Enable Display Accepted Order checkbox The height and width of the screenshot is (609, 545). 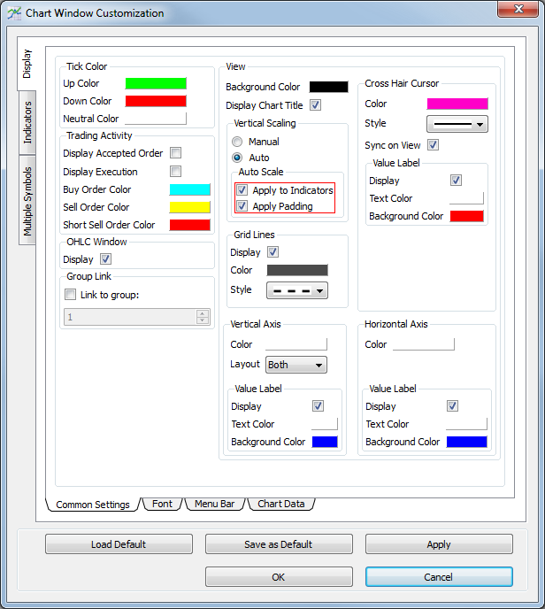click(176, 153)
